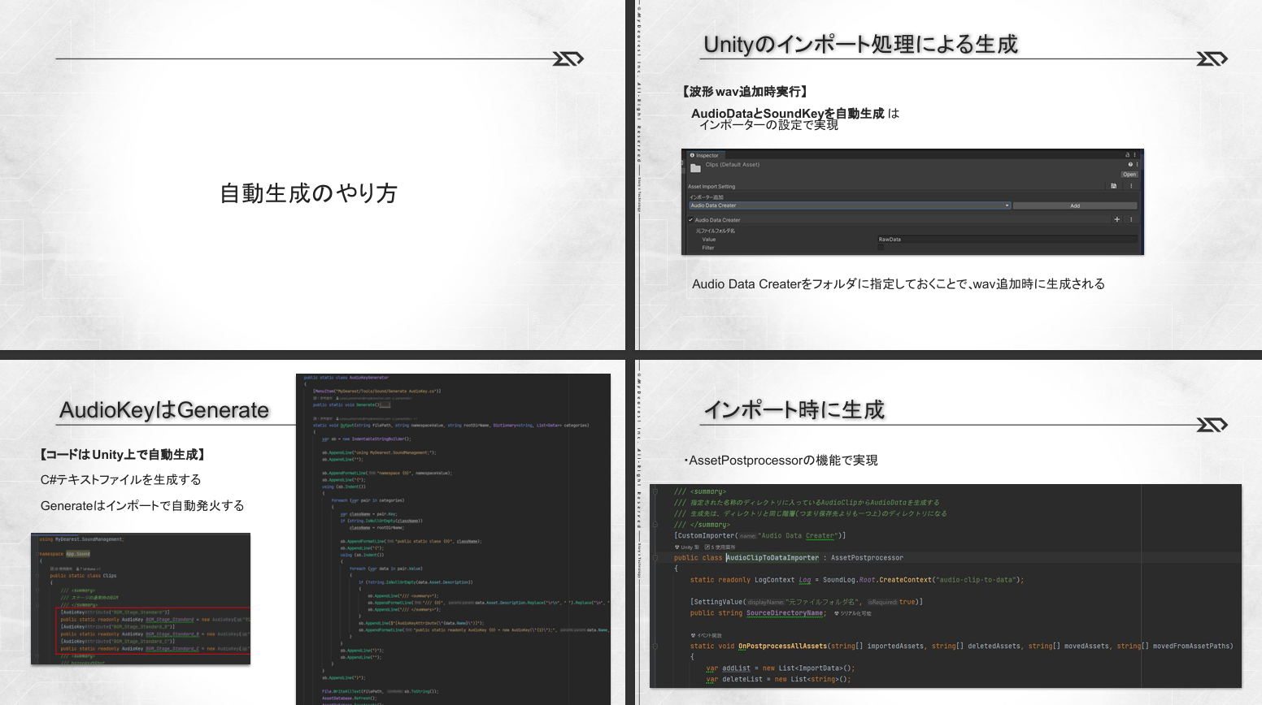The image size is (1262, 705).
Task: Click the Add importer button
Action: (x=1075, y=205)
